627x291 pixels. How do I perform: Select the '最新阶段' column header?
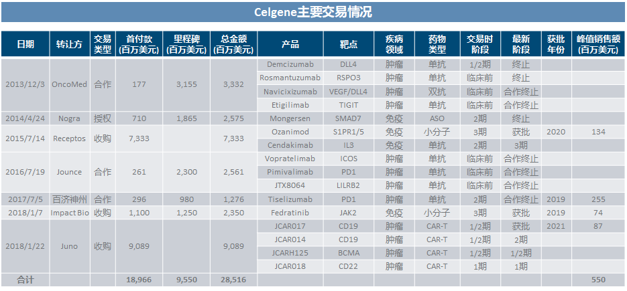520,44
